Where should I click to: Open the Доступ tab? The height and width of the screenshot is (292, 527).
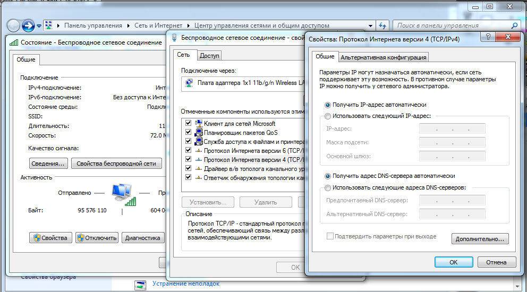pos(209,55)
